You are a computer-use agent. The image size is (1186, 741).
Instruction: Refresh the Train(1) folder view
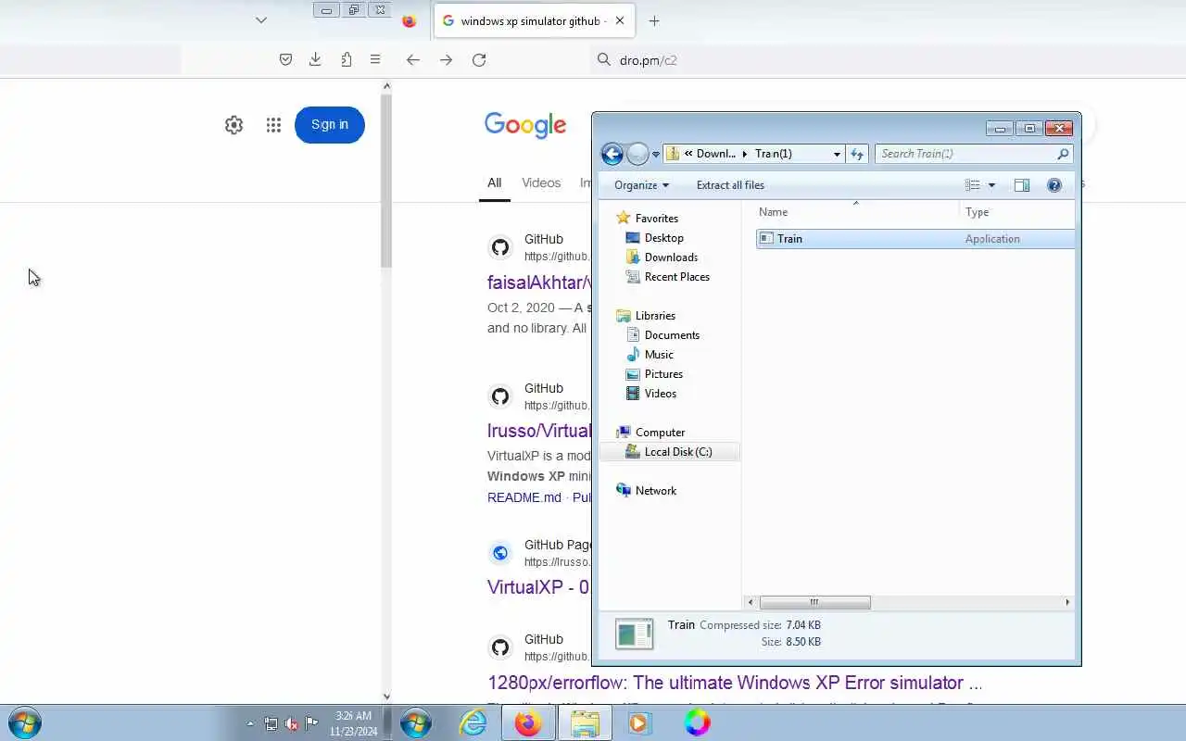(x=857, y=155)
